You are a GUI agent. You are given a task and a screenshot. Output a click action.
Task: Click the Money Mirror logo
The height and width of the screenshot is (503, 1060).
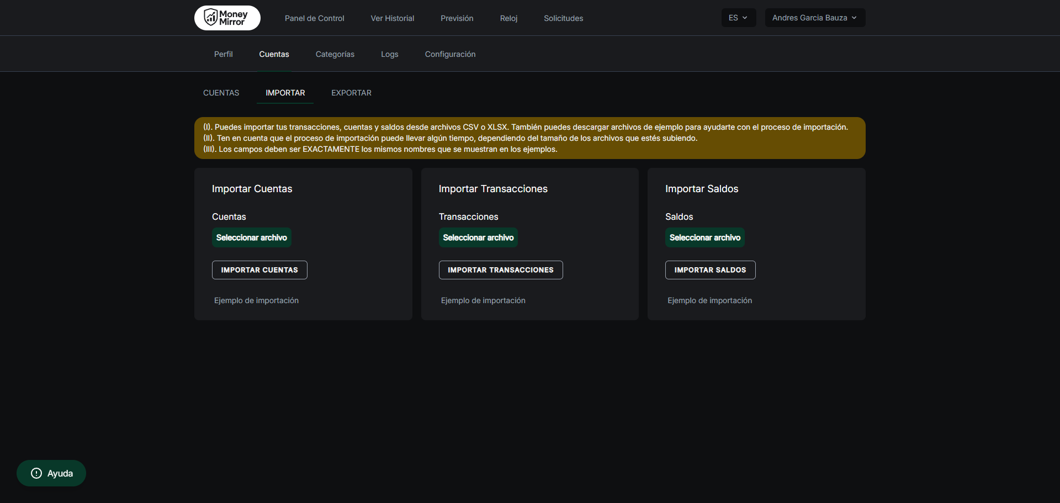tap(227, 18)
